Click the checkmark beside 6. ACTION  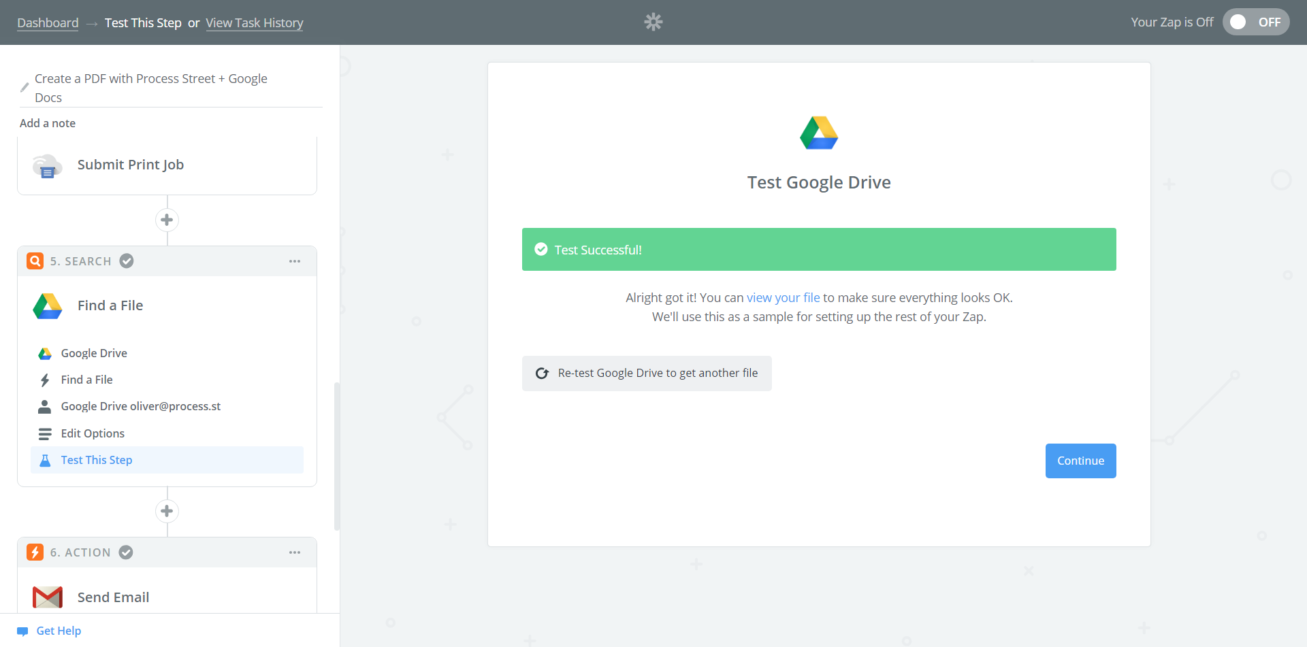coord(126,552)
